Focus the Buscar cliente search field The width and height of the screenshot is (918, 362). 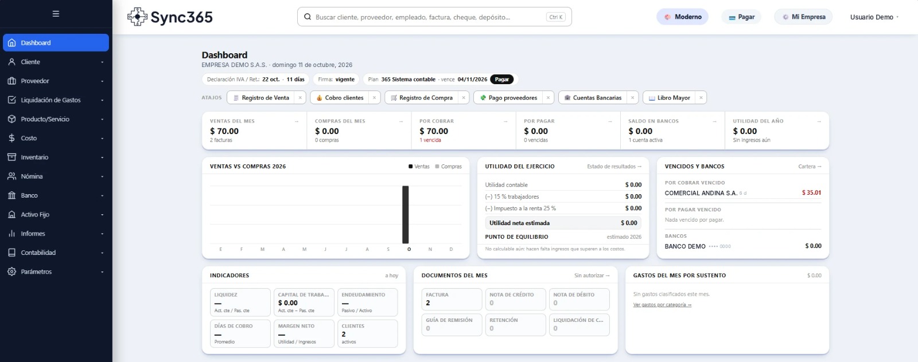[x=434, y=17]
